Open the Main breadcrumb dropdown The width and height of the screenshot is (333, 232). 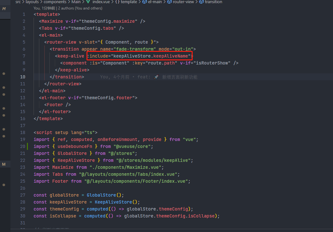(x=76, y=2)
